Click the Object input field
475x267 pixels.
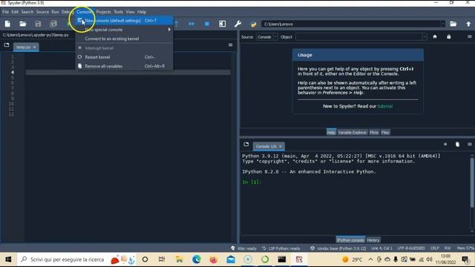[x=358, y=37]
